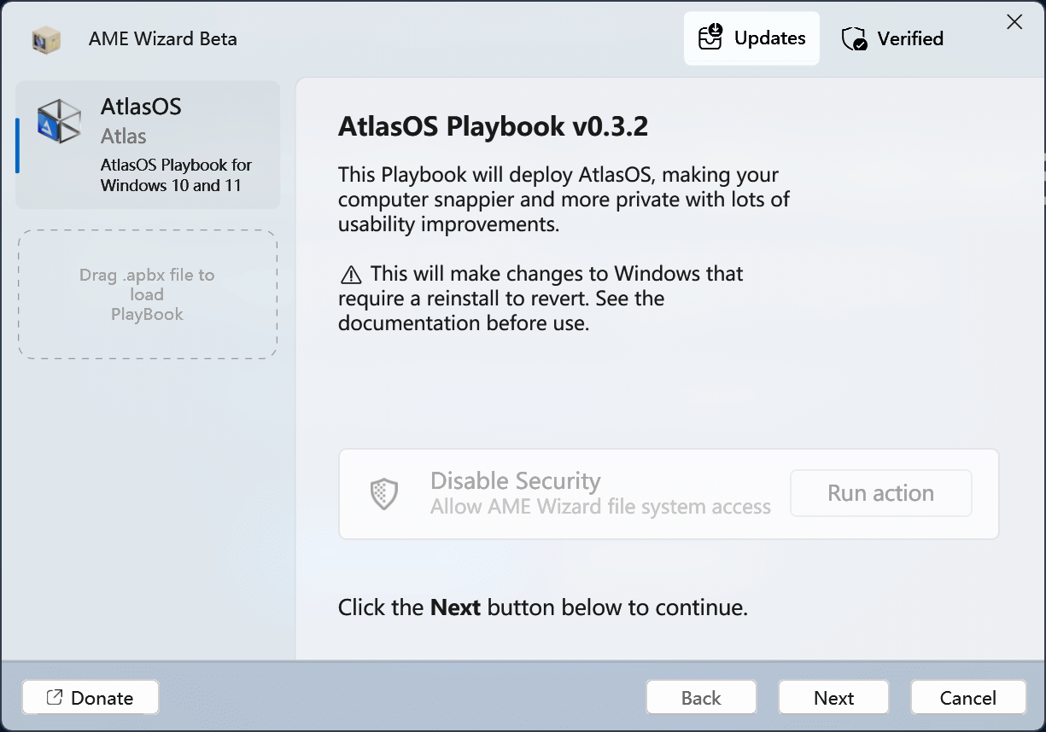Click the reinstall warning text

tap(541, 299)
